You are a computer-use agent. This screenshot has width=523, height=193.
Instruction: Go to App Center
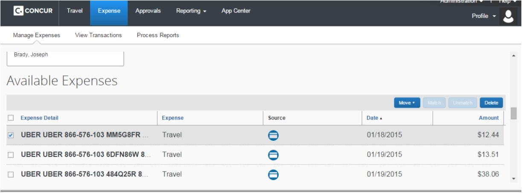click(x=236, y=11)
